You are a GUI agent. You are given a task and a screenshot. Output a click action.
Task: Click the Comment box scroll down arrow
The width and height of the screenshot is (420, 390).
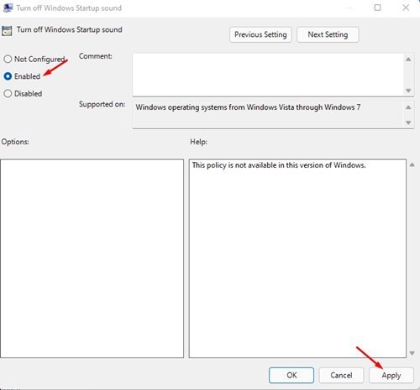point(408,91)
